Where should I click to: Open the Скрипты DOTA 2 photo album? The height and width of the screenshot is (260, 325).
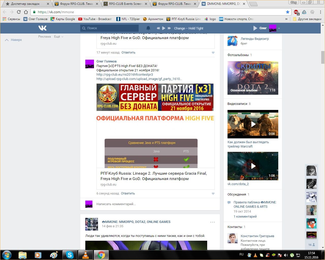click(x=253, y=78)
